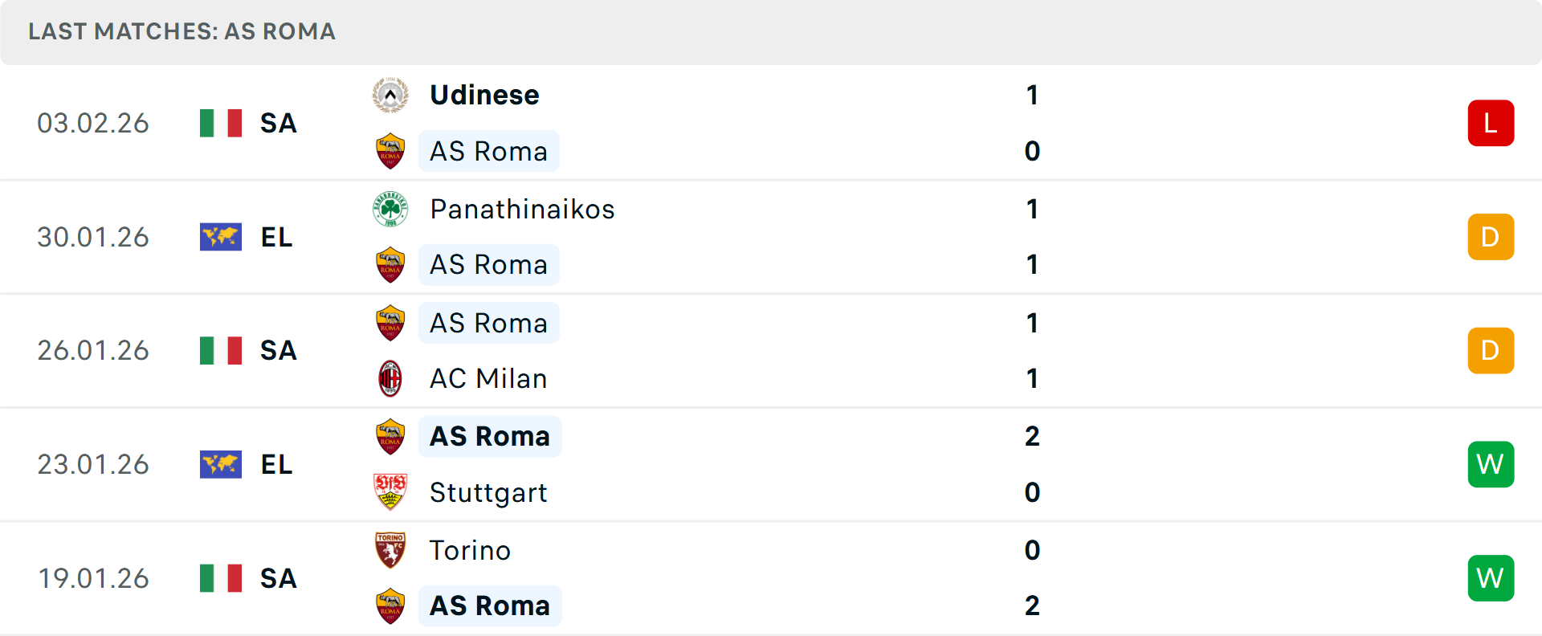The height and width of the screenshot is (636, 1542).
Task: Open the Stuttgart club badge
Action: coord(390,492)
